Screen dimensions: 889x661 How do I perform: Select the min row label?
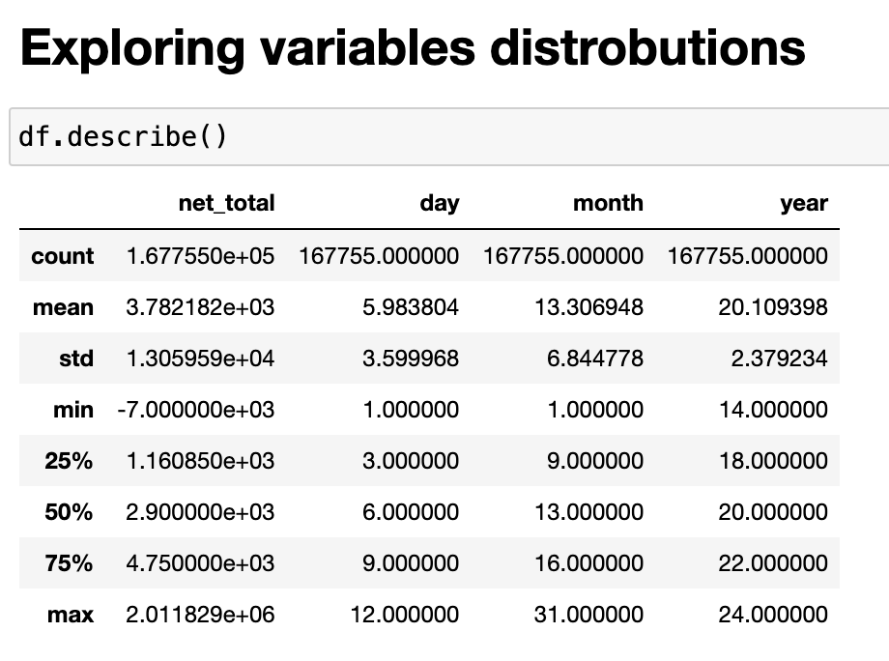(x=73, y=410)
